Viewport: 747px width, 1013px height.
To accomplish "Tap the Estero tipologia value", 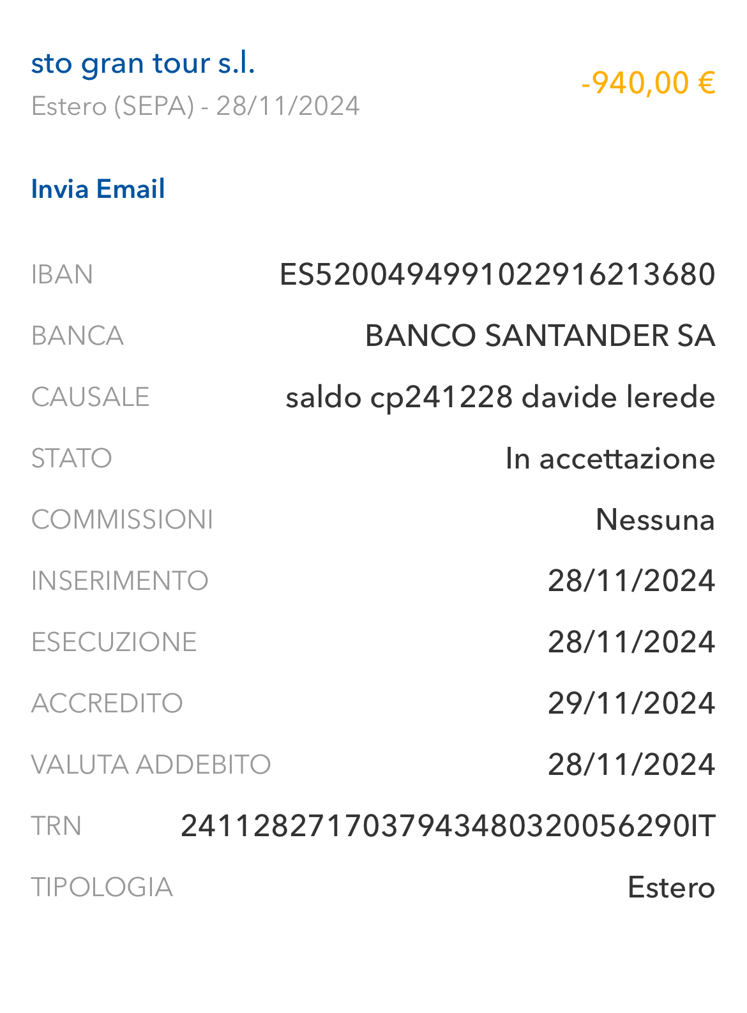I will 671,887.
